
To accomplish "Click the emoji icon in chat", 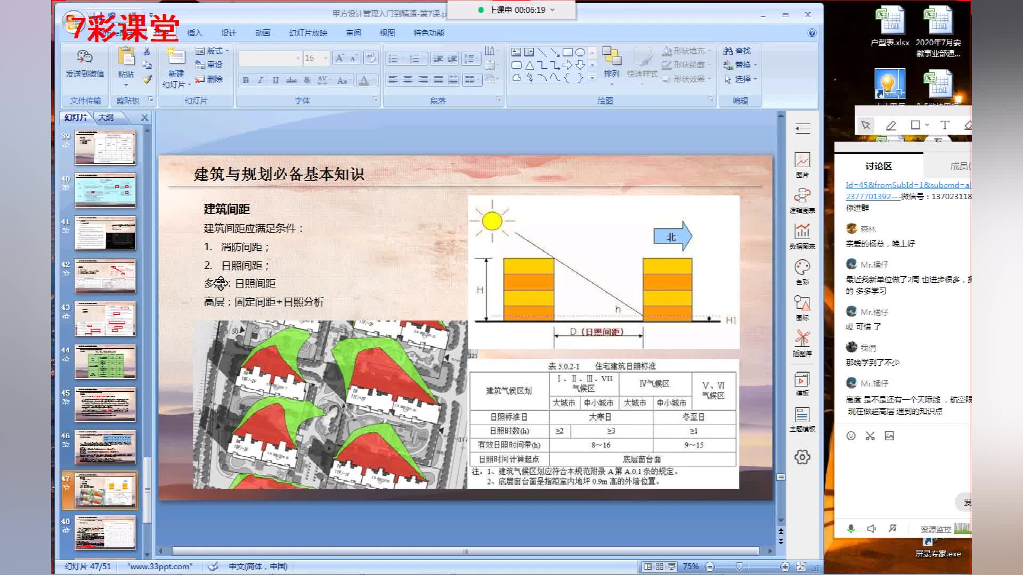I will pyautogui.click(x=851, y=436).
